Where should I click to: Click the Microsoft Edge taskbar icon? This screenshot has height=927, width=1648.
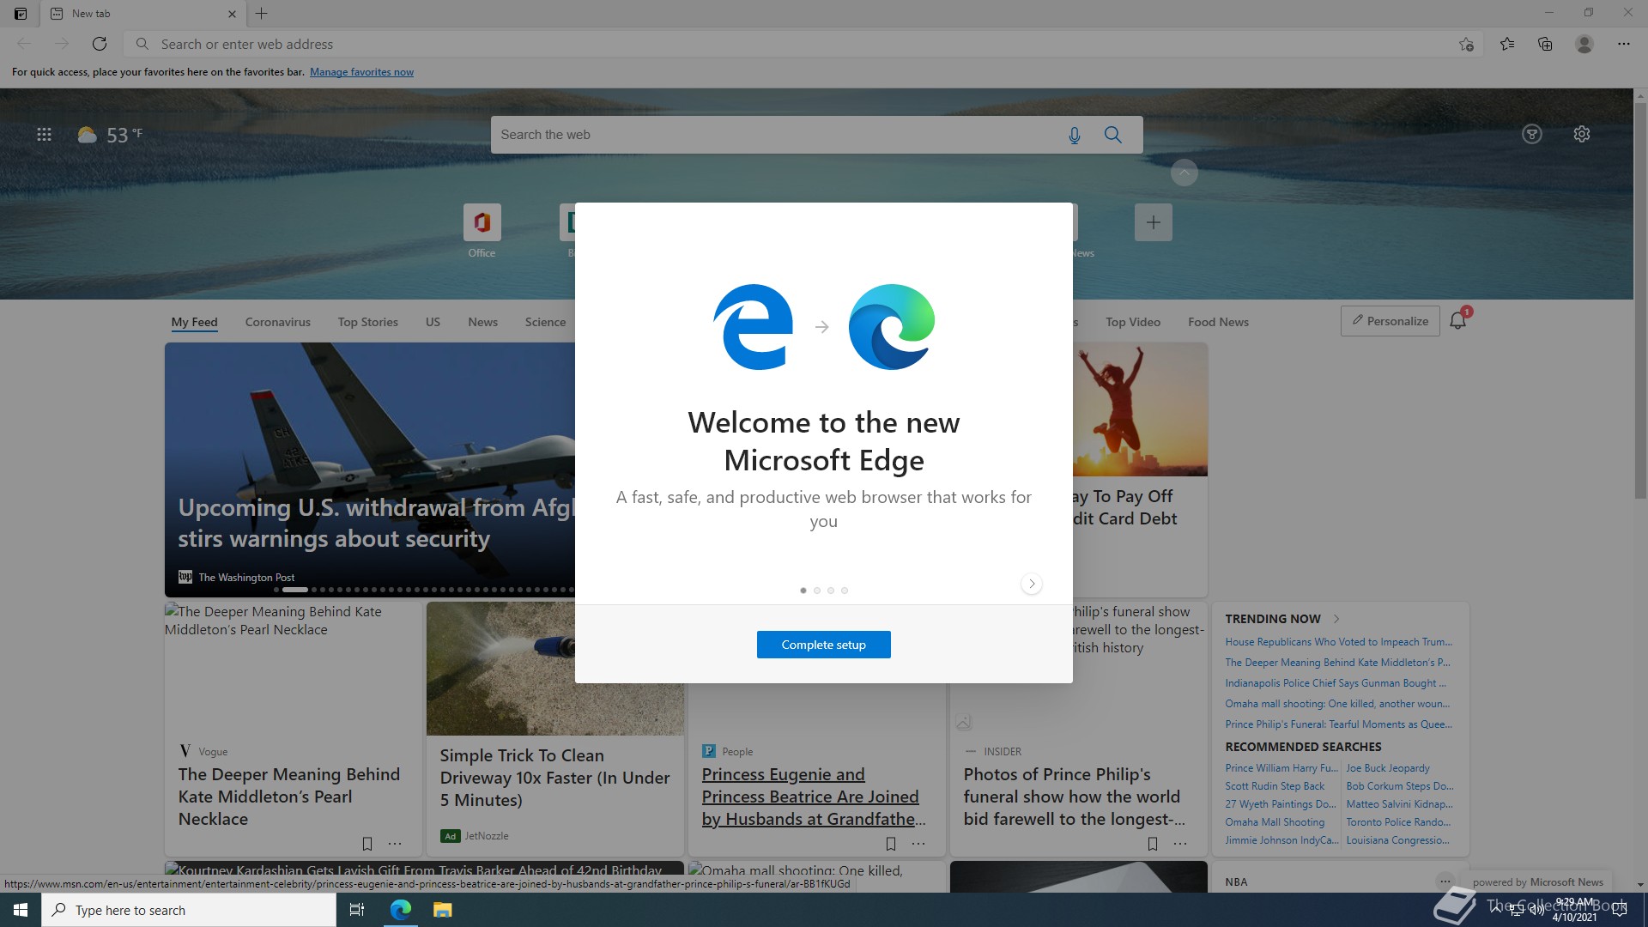pos(401,910)
